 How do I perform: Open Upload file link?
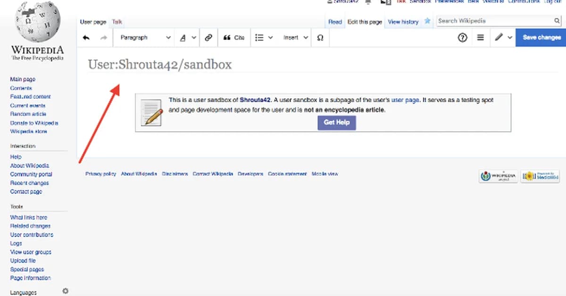coord(23,261)
